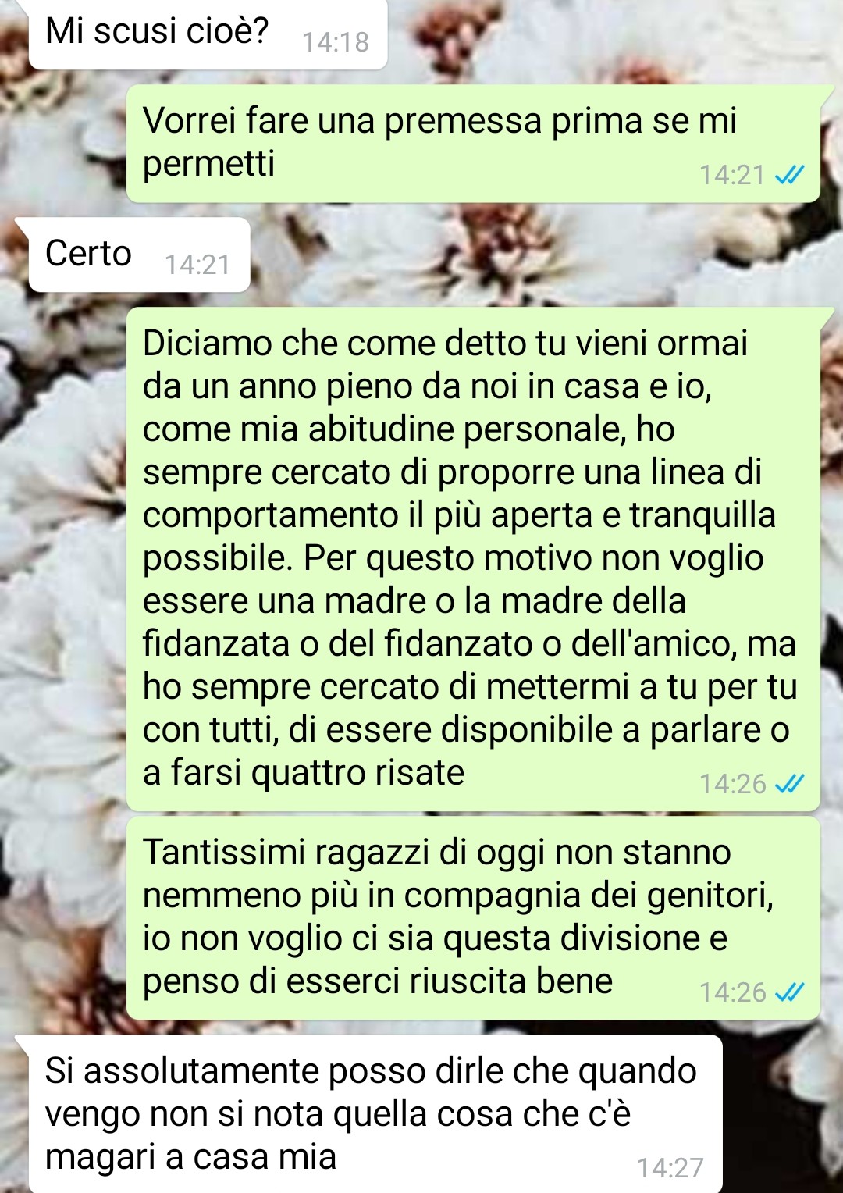Viewport: 843px width, 1193px height.
Task: Tap blue double-check beside "a farsi quattro risate"
Action: [789, 783]
